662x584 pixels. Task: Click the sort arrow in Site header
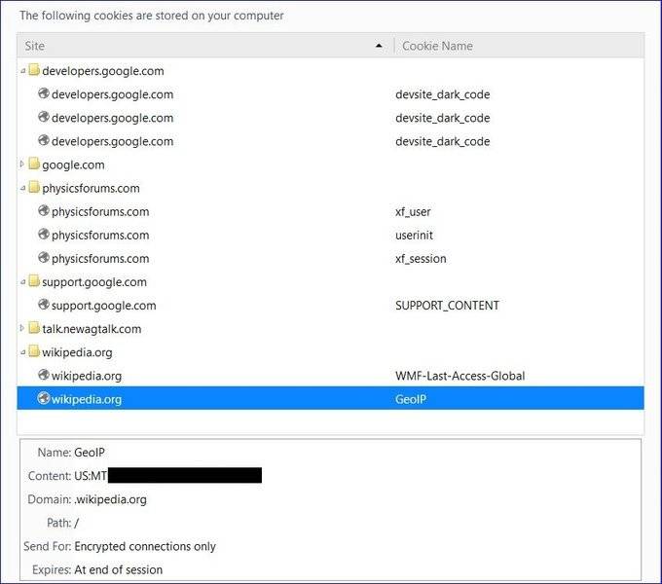pyautogui.click(x=379, y=46)
